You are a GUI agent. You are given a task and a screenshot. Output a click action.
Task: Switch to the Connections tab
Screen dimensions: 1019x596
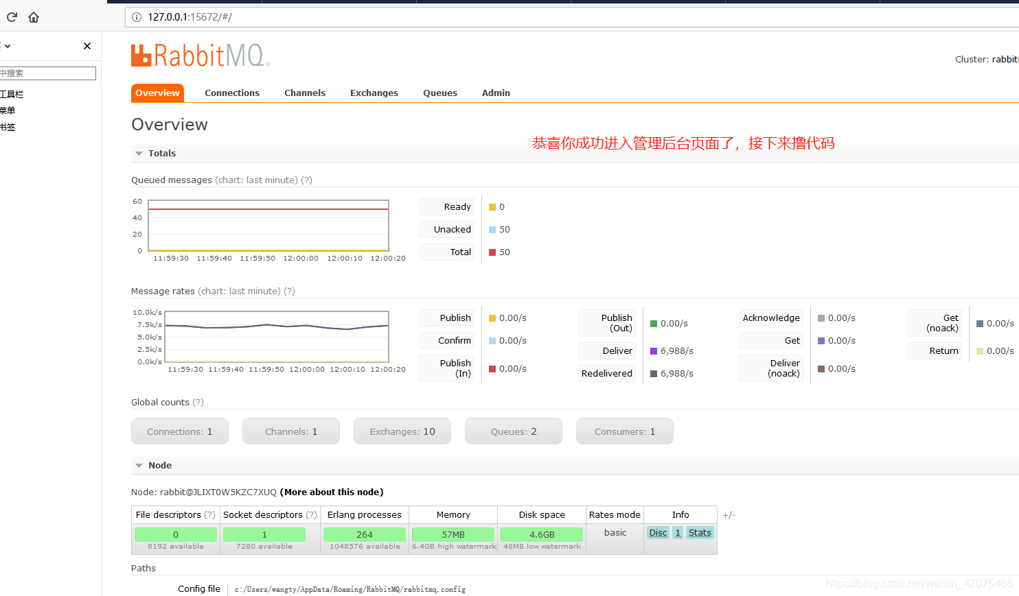[x=232, y=93]
